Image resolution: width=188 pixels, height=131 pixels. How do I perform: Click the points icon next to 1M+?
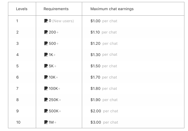(46, 122)
